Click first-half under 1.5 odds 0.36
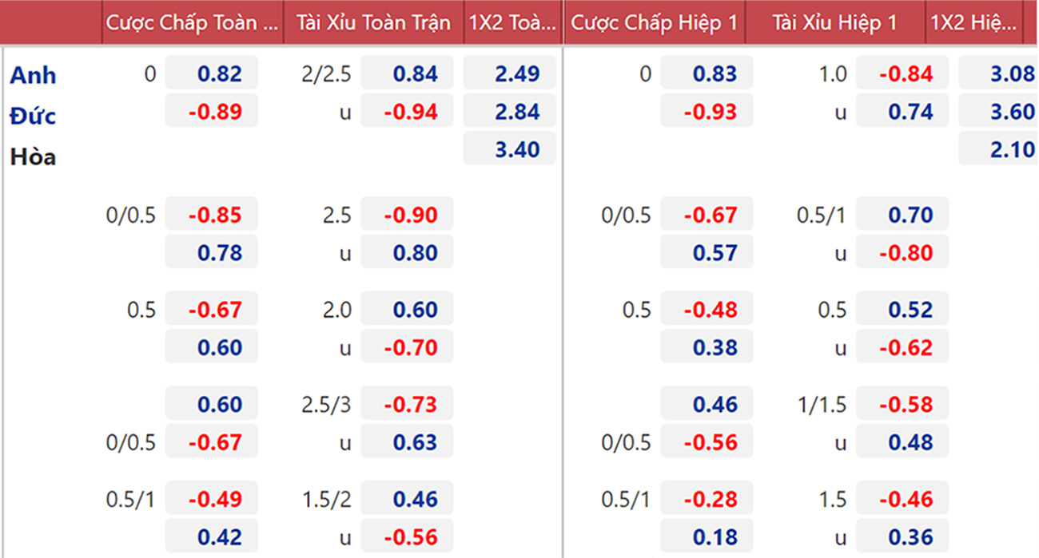Image resolution: width=1039 pixels, height=558 pixels. [902, 537]
